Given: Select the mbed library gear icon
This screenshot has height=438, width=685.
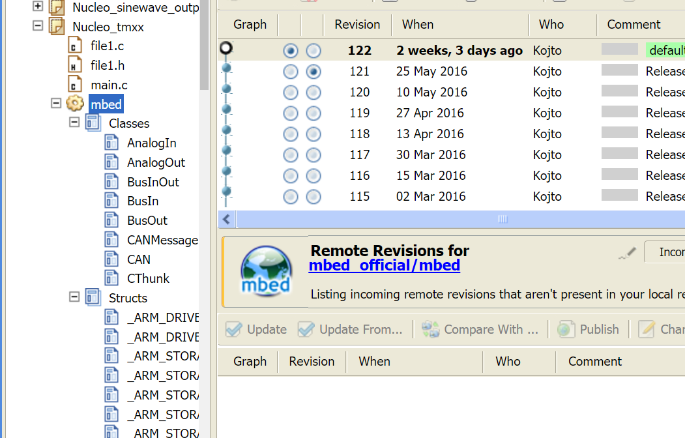Looking at the screenshot, I should (x=75, y=103).
